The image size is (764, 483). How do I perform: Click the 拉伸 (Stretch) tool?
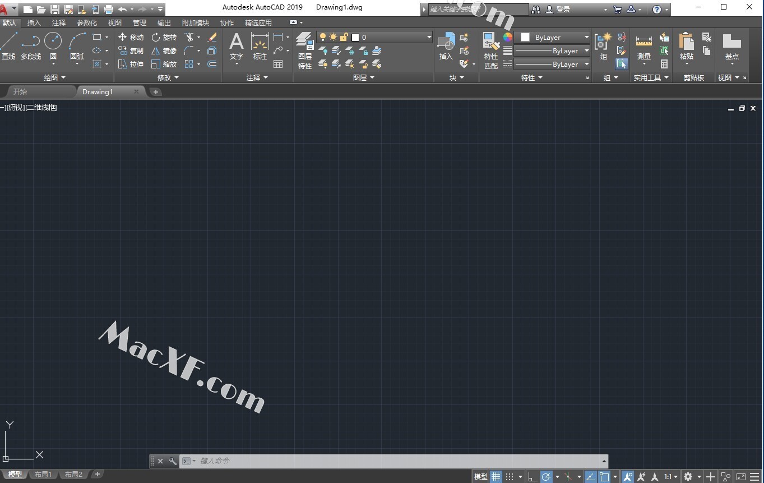click(x=131, y=64)
